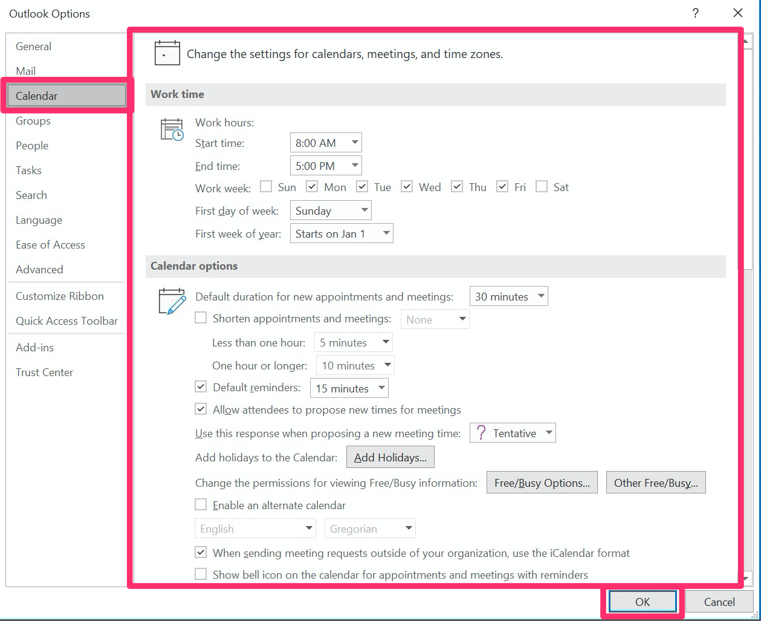Open the Gregorian calendar type dropdown

pos(370,528)
